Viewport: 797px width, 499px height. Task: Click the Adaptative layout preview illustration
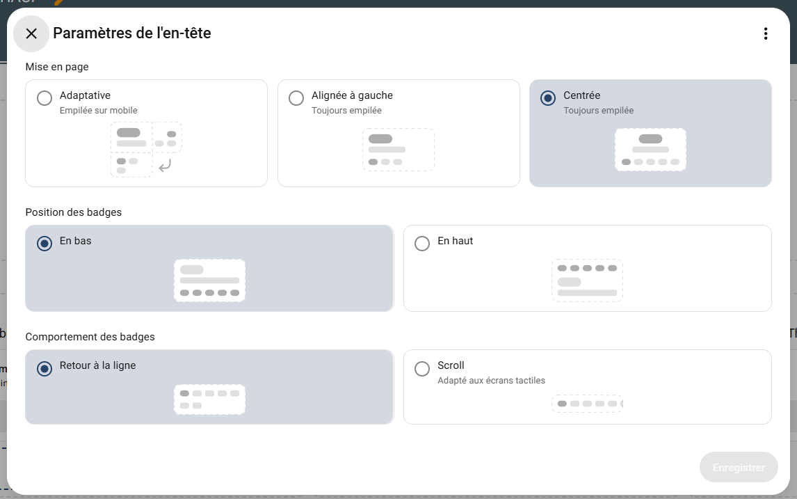click(x=146, y=149)
